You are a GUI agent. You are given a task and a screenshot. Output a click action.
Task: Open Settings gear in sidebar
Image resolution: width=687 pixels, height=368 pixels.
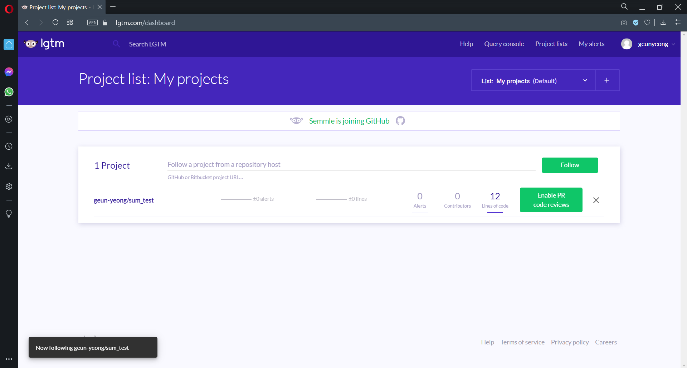9,186
